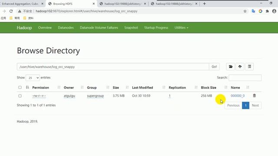Sort table by Replication column arrows
This screenshot has height=156, width=278.
click(x=196, y=88)
